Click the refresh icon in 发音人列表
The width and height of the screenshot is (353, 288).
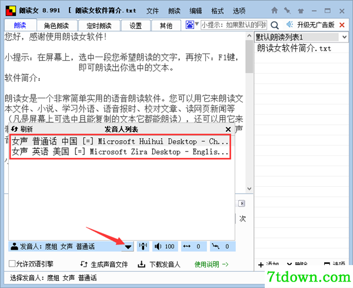pyautogui.click(x=14, y=129)
